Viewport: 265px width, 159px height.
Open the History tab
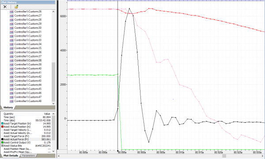pos(8,107)
